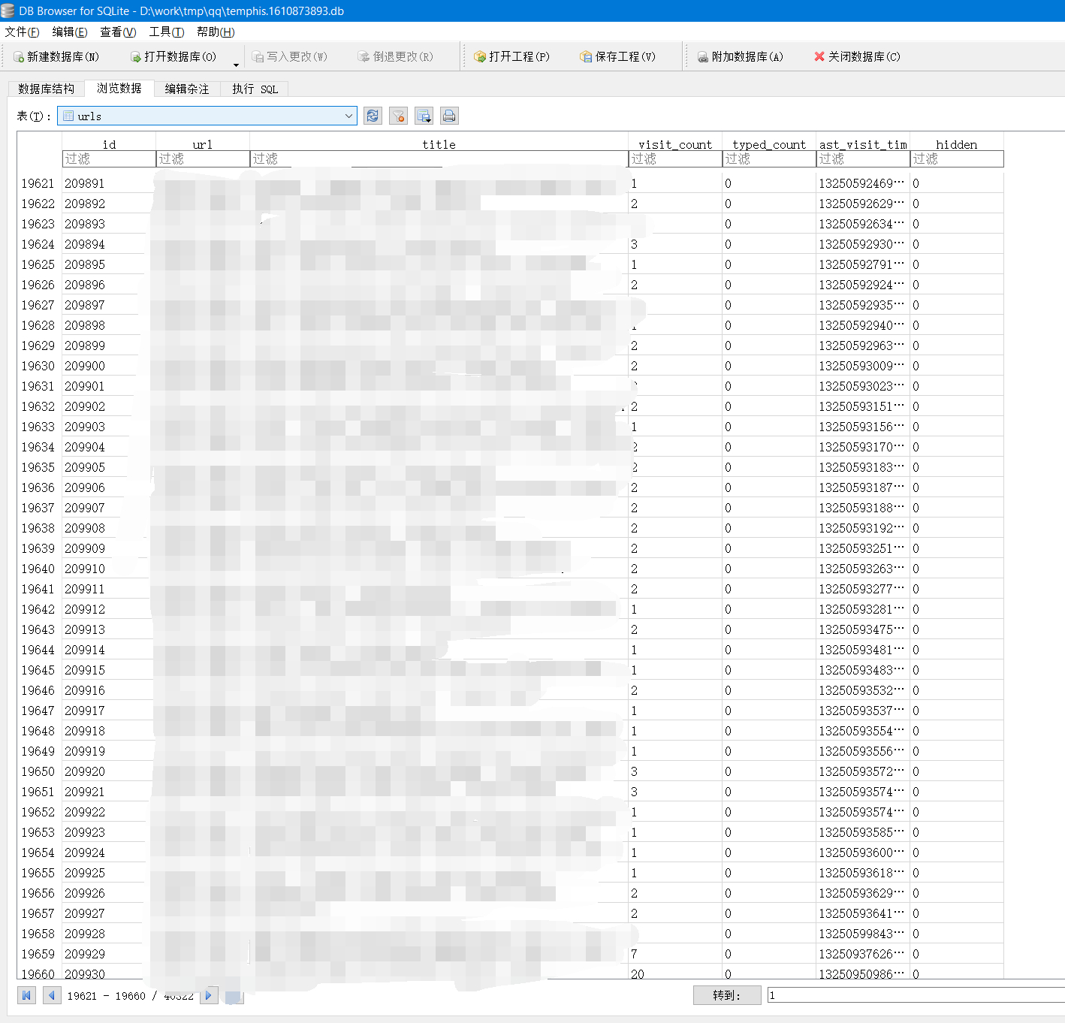Click the clear all filters icon
Image resolution: width=1065 pixels, height=1023 pixels.
point(398,116)
